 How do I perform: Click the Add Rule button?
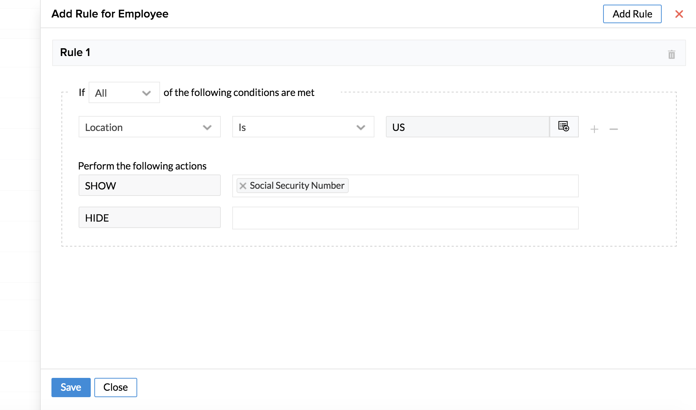(632, 14)
